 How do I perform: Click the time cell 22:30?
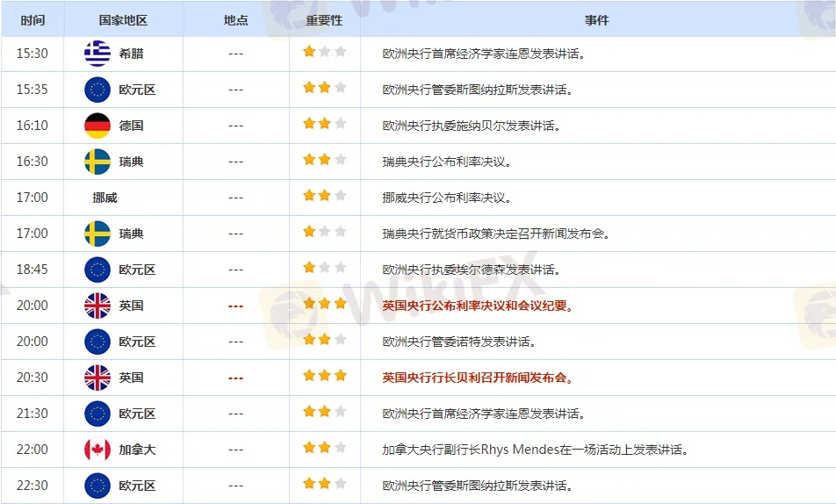[32, 486]
